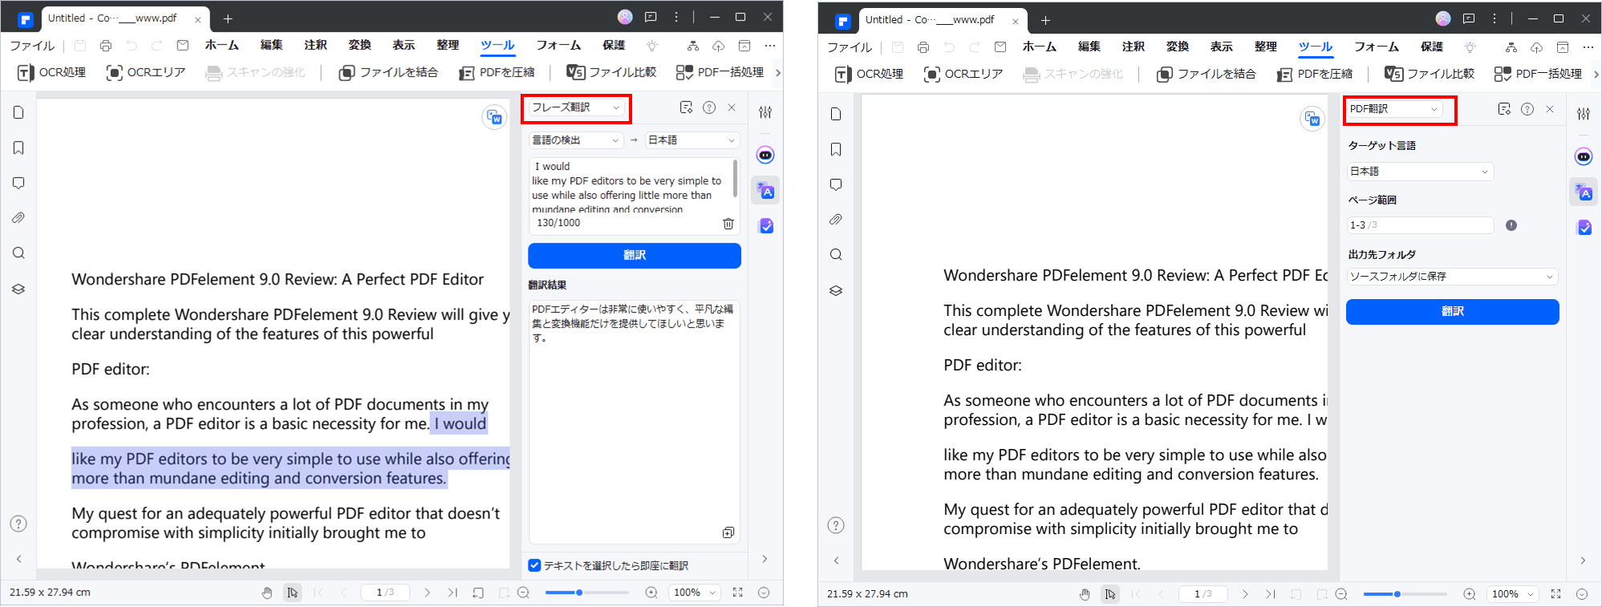Go to last page in right window
This screenshot has height=607, width=1602.
coord(1270,594)
